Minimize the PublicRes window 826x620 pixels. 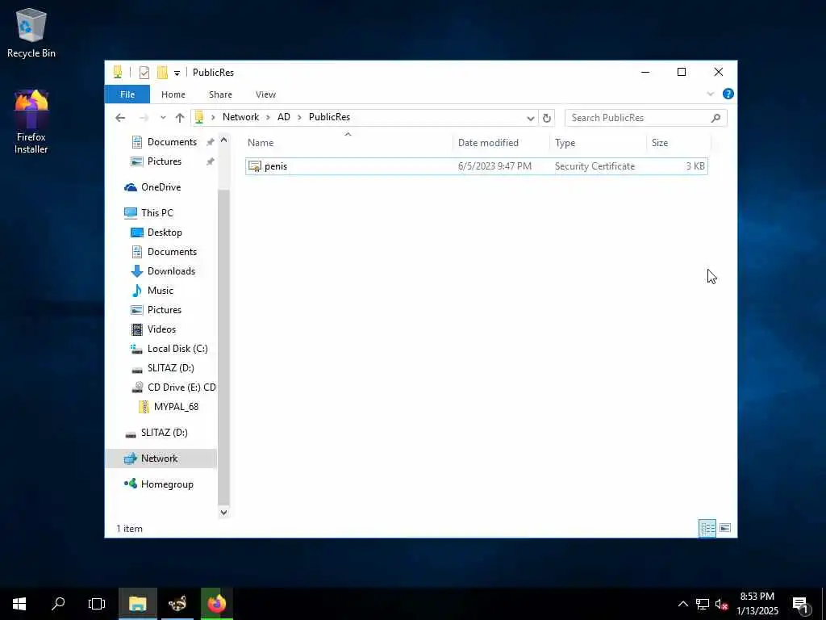(645, 72)
